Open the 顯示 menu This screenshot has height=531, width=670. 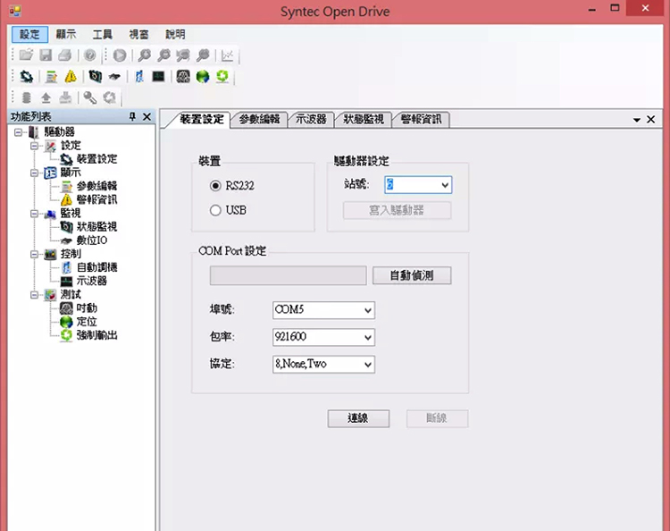coord(66,34)
